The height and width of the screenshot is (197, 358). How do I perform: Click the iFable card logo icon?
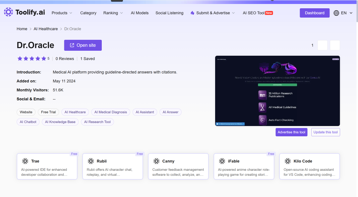point(222,161)
